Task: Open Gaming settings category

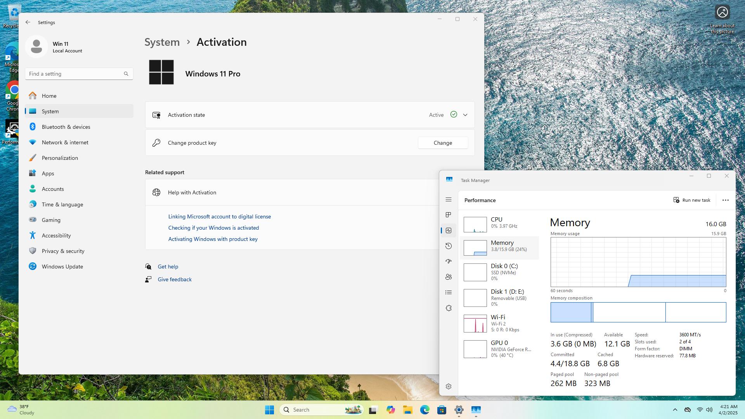Action: tap(79, 220)
